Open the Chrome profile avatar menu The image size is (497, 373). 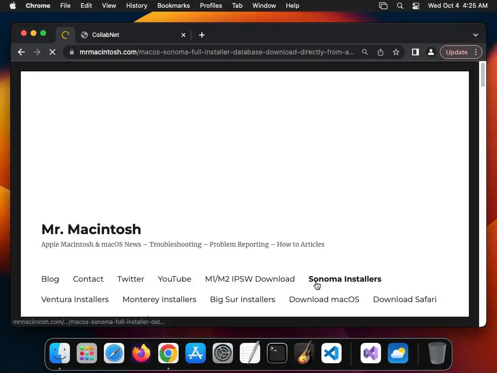tap(431, 52)
